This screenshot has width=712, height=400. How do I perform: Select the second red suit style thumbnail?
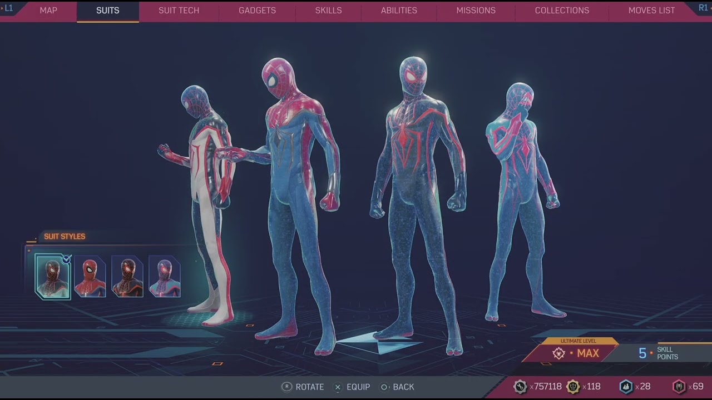(90, 277)
